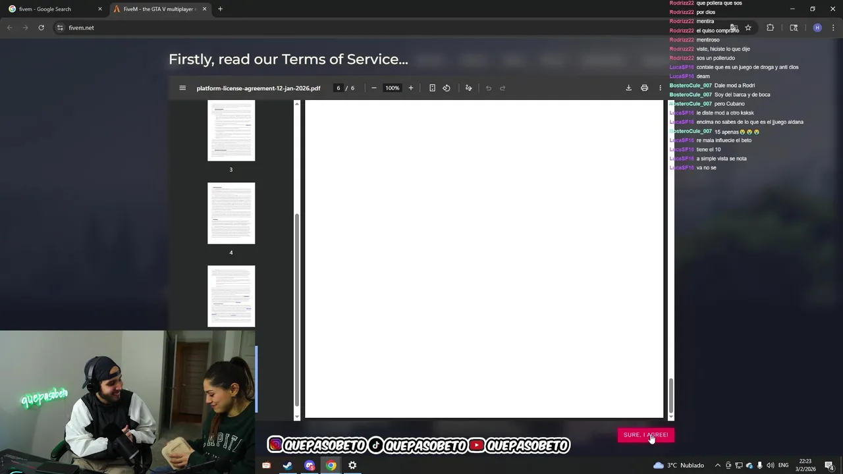Reload the fivem.net page

[x=41, y=28]
